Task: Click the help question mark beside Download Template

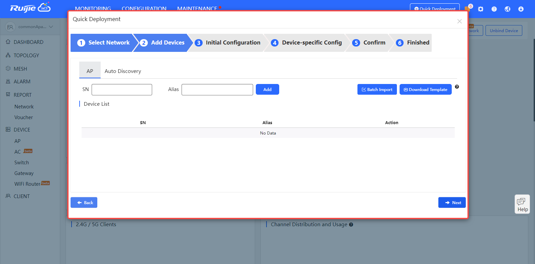Action: pos(457,87)
